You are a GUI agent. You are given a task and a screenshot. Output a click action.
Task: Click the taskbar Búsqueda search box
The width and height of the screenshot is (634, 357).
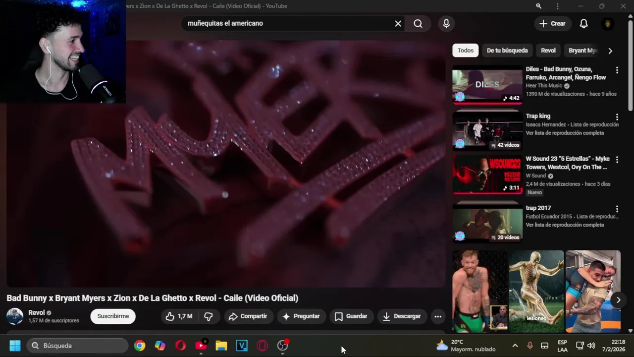[77, 346]
